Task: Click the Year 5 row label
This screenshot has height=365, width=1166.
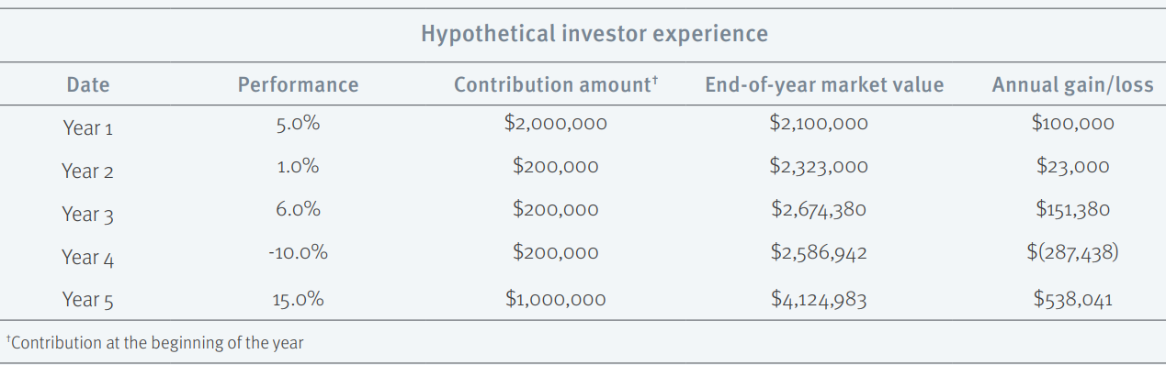Action: coord(88,300)
